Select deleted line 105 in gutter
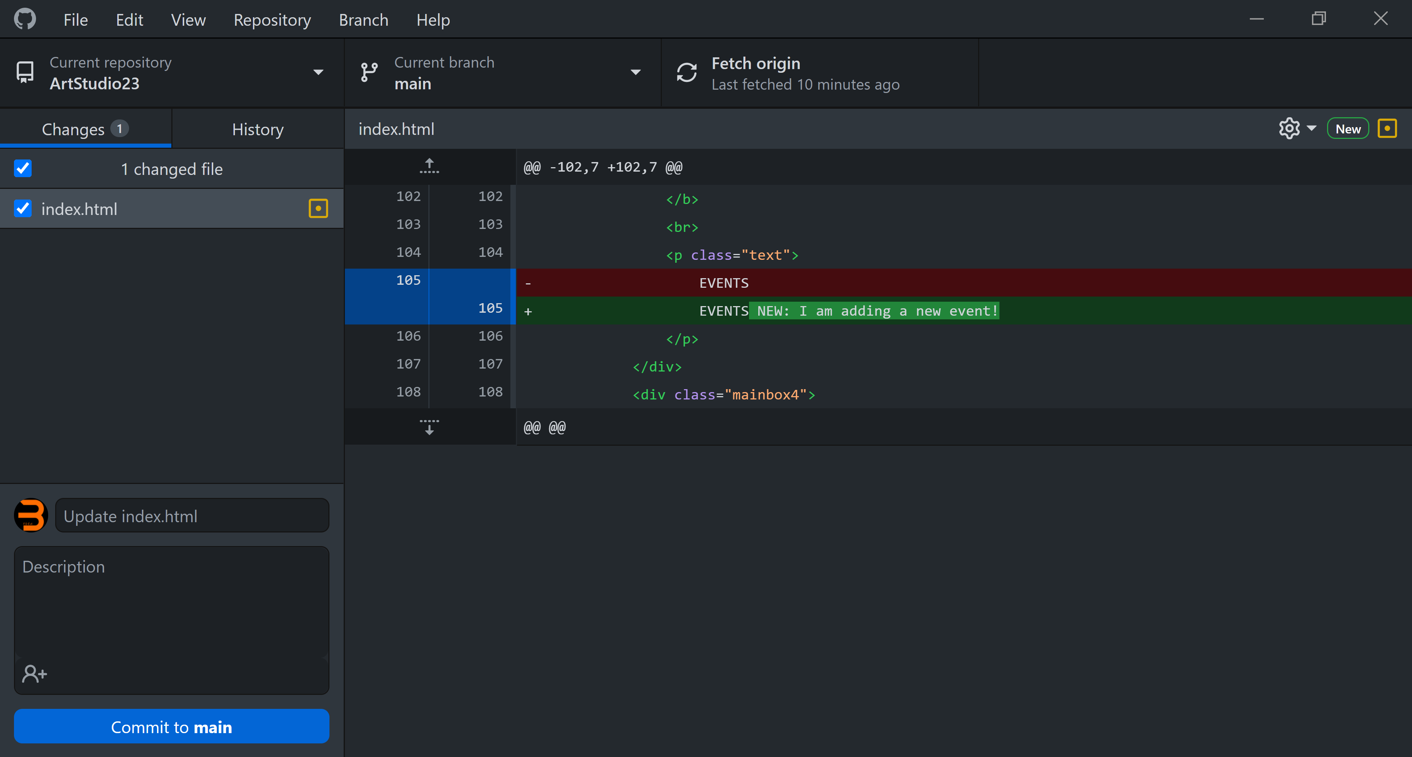Image resolution: width=1412 pixels, height=757 pixels. tap(409, 280)
